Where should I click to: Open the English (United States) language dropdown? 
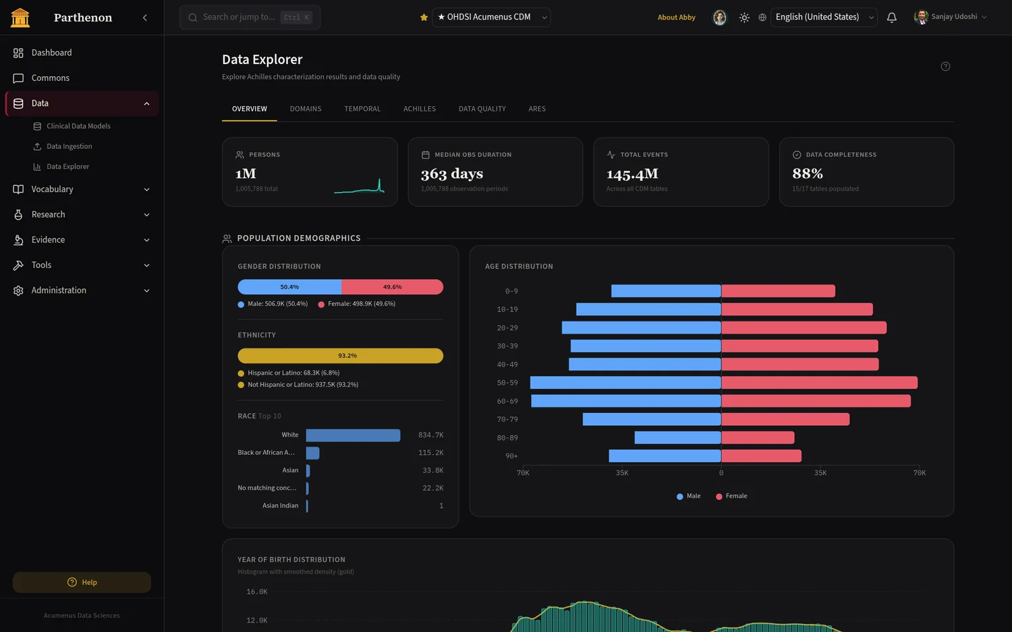[824, 18]
